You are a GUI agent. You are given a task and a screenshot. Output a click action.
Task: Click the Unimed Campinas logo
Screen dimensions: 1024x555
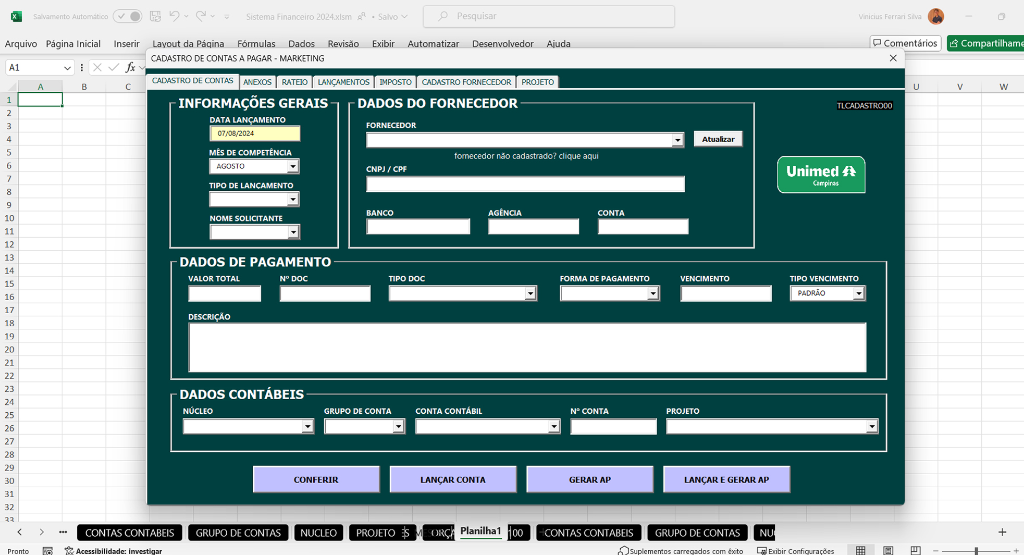pos(821,175)
